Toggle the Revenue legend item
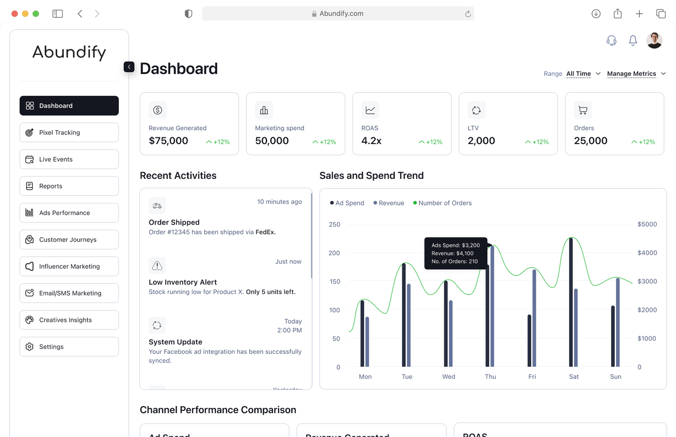The image size is (676, 437). click(388, 203)
